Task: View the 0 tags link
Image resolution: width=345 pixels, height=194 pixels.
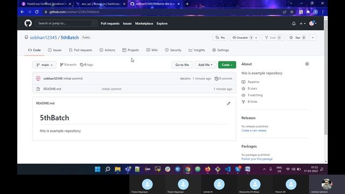Action: tap(86, 65)
